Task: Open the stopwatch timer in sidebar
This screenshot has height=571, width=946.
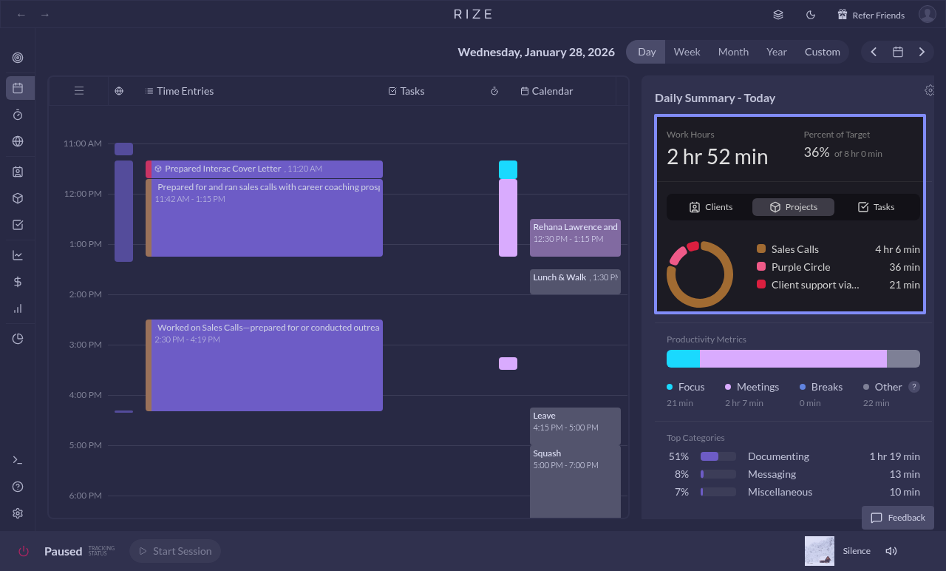Action: click(18, 115)
